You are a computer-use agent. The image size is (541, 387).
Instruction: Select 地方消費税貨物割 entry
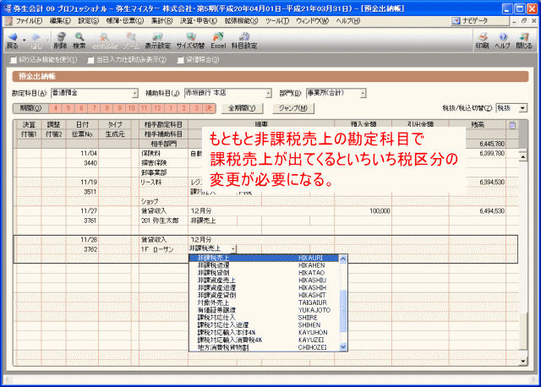coord(264,347)
